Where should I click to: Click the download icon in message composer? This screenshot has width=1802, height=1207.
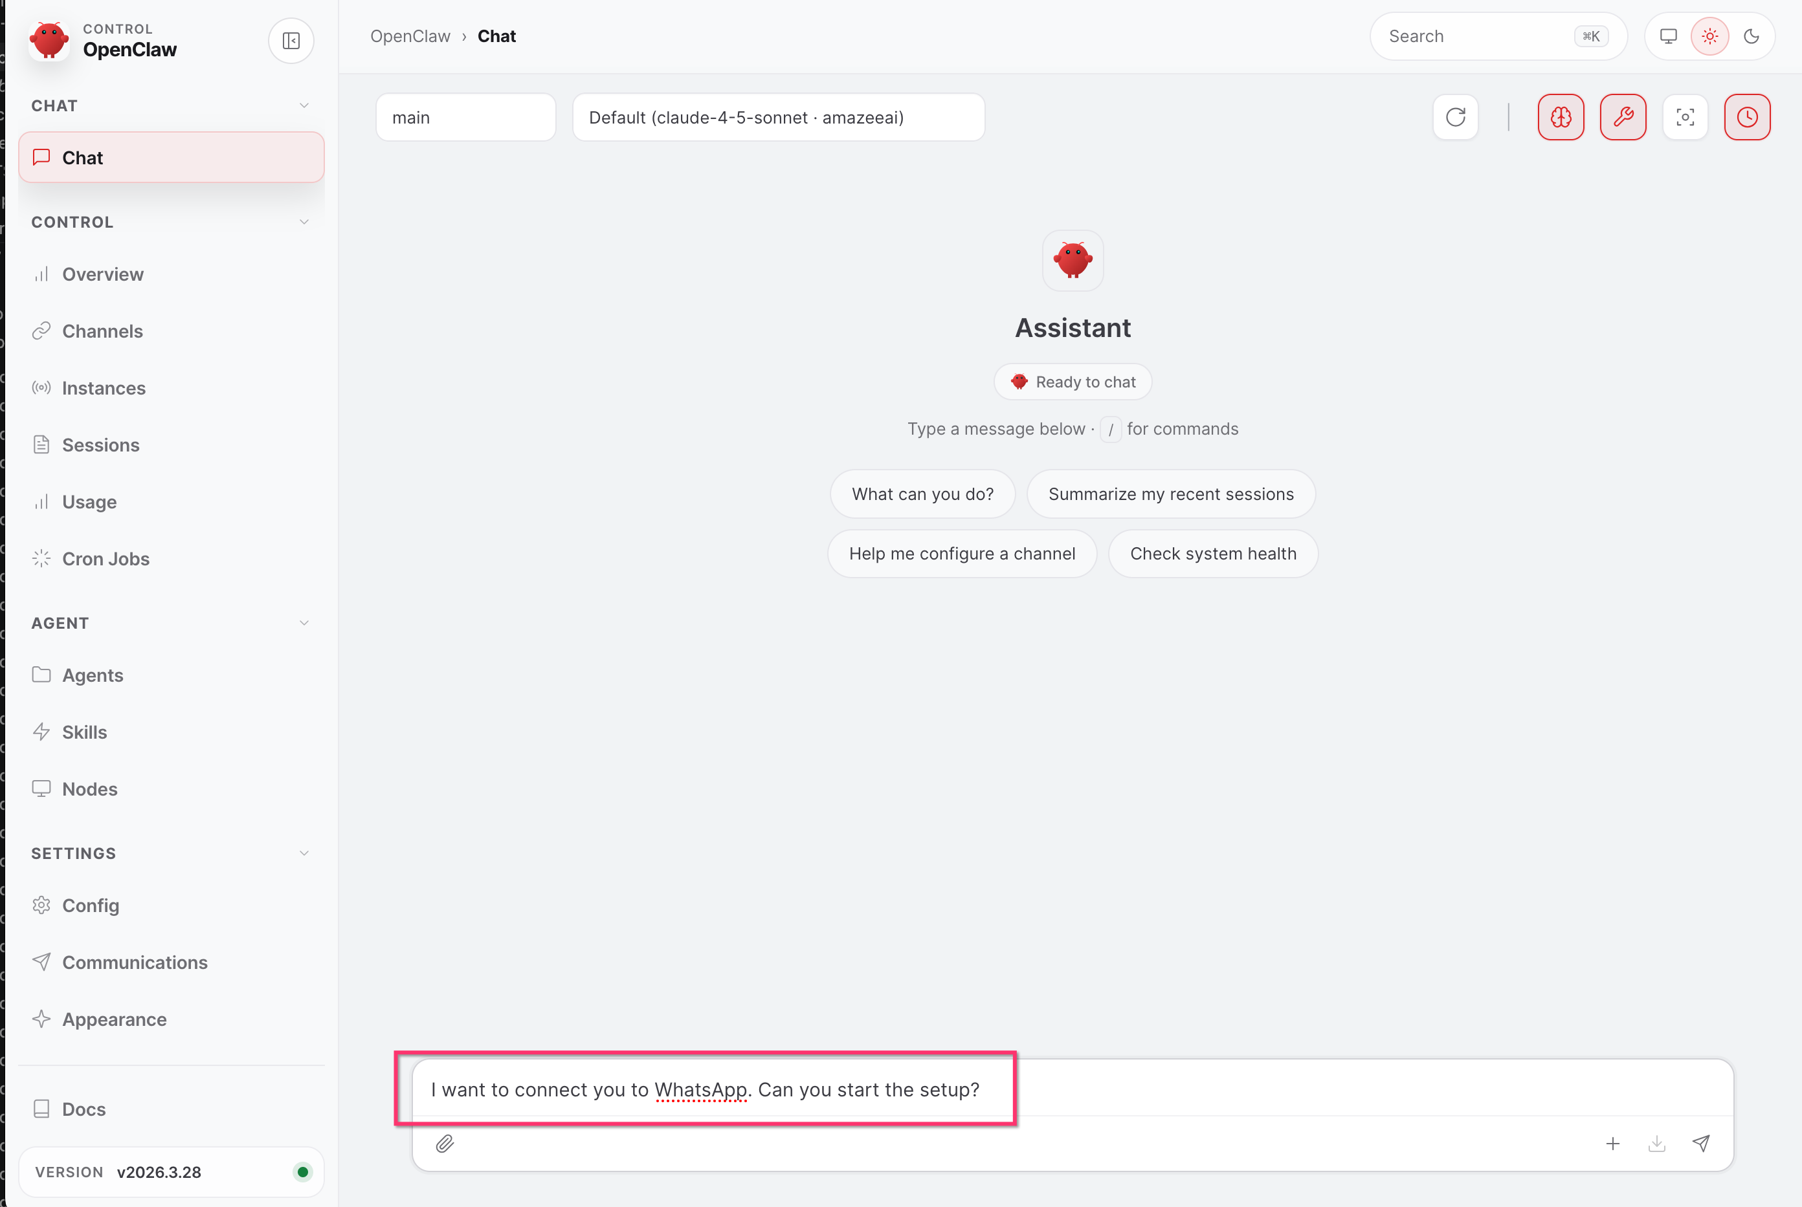pyautogui.click(x=1657, y=1144)
